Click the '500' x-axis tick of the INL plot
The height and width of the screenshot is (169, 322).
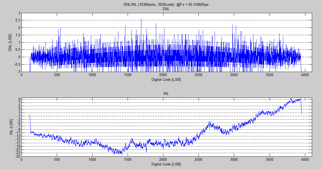pos(57,160)
